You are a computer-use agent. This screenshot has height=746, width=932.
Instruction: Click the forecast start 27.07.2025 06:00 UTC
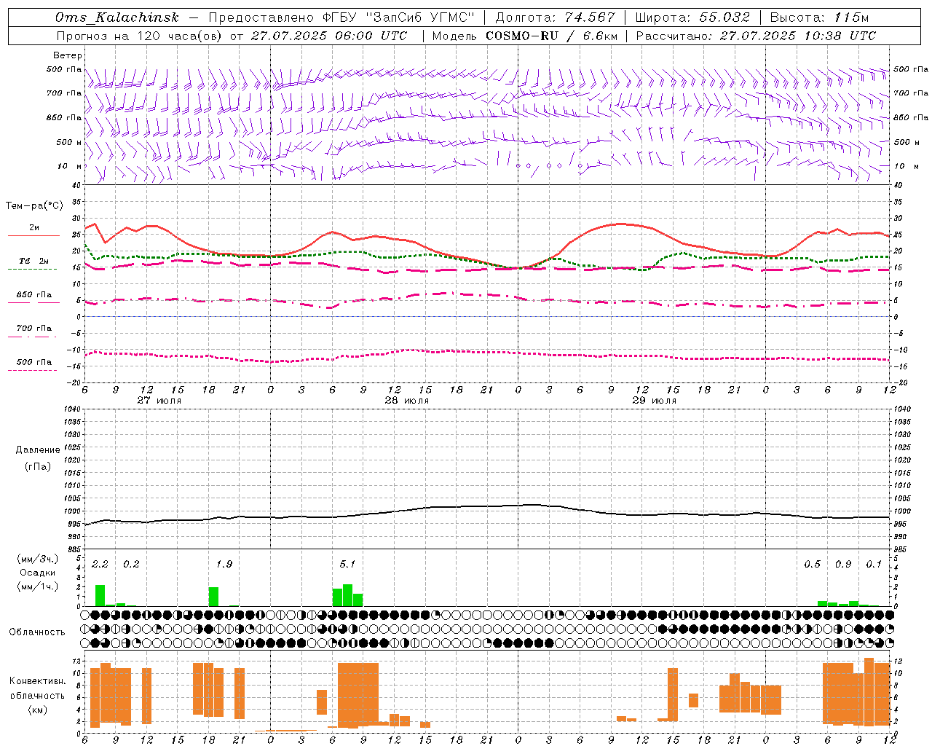pyautogui.click(x=328, y=36)
